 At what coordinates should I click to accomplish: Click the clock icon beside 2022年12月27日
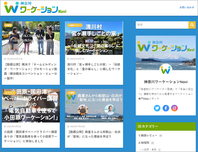pos(5,59)
